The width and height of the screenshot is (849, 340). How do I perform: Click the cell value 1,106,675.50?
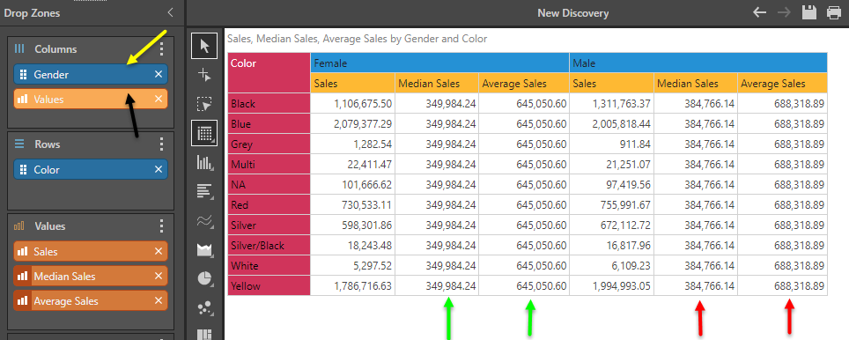click(x=353, y=103)
